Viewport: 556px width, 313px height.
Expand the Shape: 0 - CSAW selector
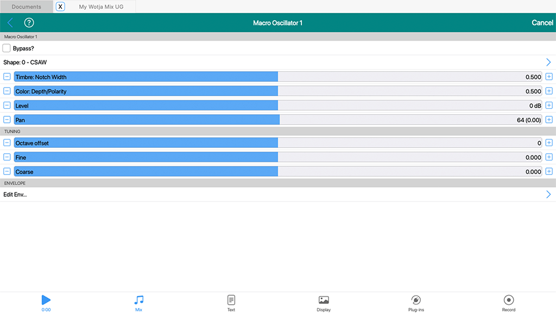pyautogui.click(x=548, y=62)
